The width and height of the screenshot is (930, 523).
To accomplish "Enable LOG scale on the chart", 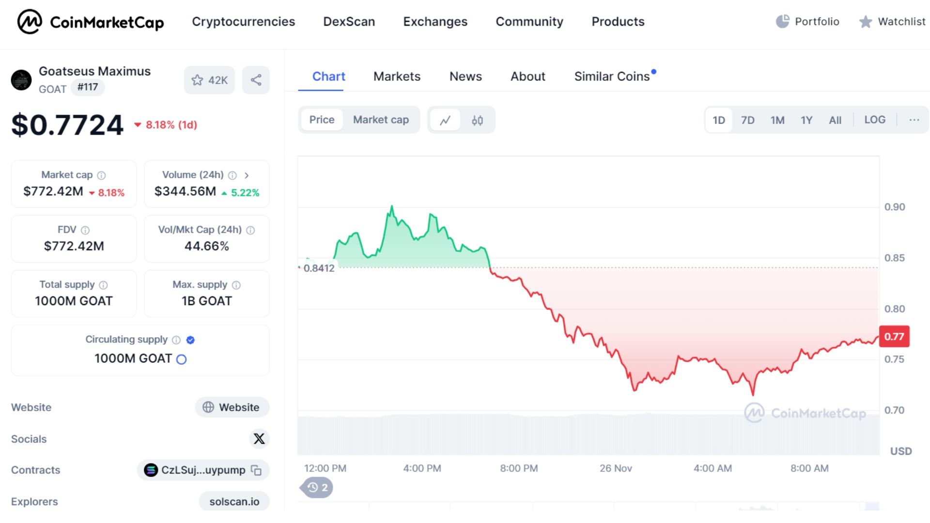I will (x=874, y=120).
